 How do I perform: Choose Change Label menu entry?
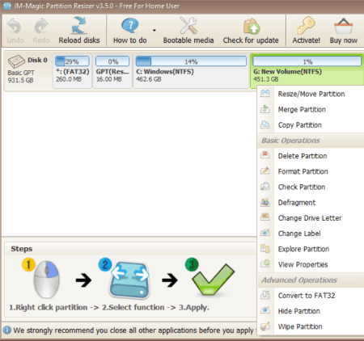pos(311,234)
